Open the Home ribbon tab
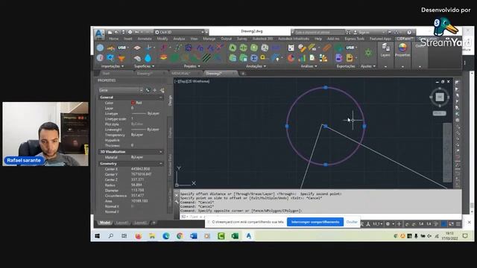 pyautogui.click(x=114, y=39)
